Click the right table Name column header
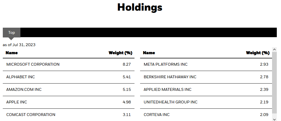The width and height of the screenshot is (281, 121). coord(149,53)
